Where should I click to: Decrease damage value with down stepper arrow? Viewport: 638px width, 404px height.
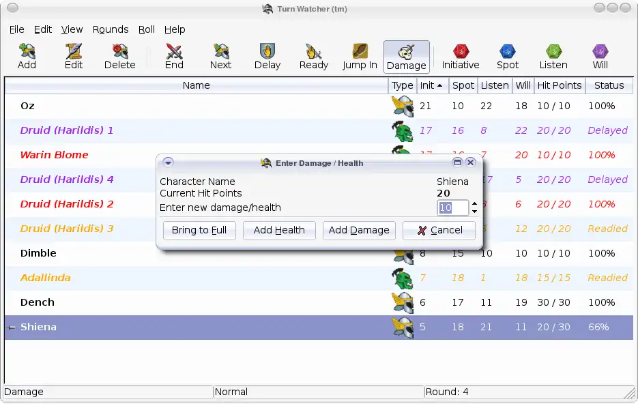pos(474,211)
